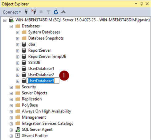Expand the SQL Server Agent node

coord(11,130)
